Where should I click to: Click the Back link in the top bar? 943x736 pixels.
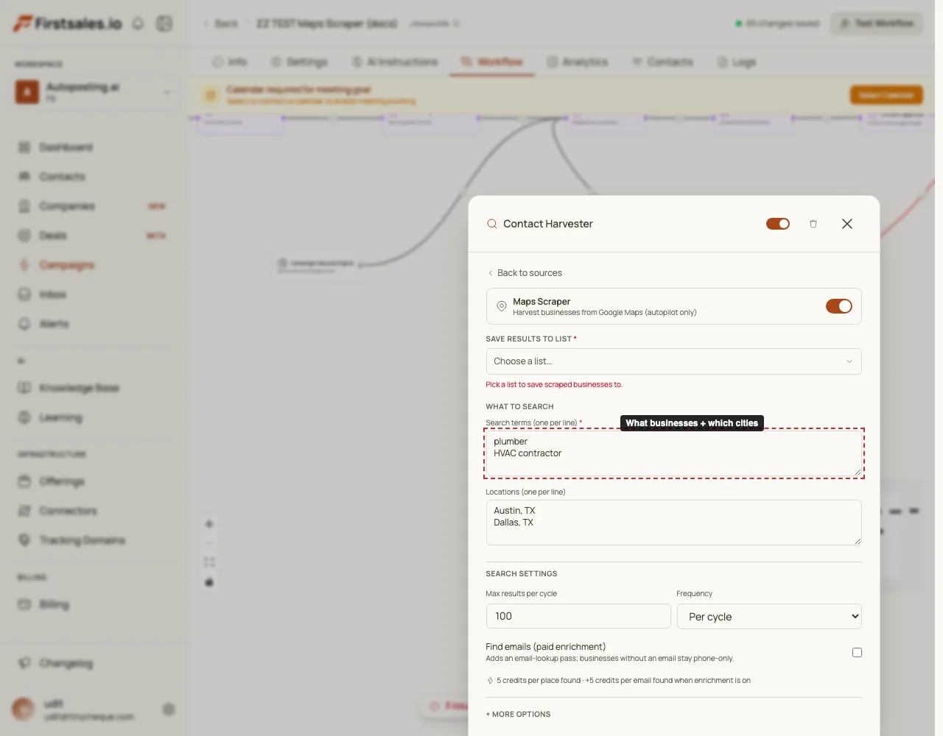(221, 24)
